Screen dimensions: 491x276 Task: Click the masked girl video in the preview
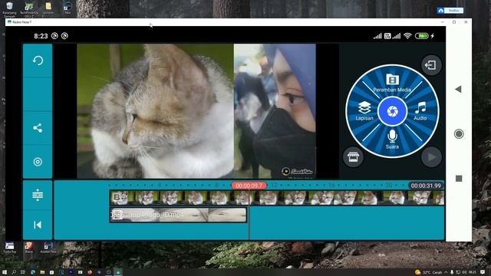(275, 111)
